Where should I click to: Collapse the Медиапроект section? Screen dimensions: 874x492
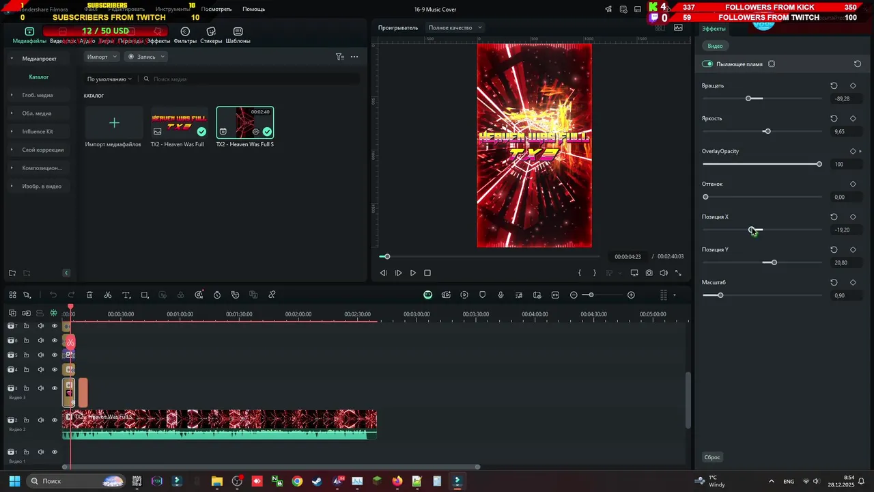pos(12,59)
